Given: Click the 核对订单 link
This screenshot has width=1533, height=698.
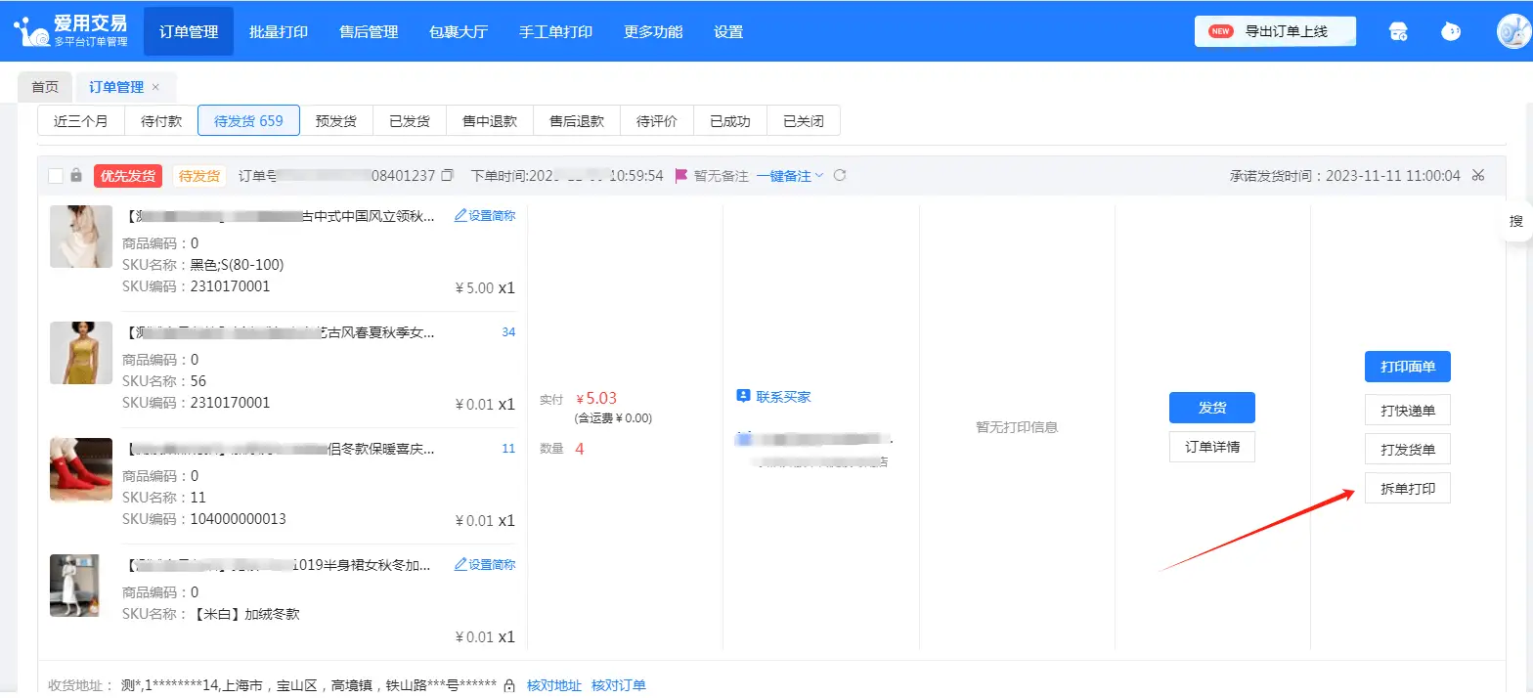Looking at the screenshot, I should 619,686.
